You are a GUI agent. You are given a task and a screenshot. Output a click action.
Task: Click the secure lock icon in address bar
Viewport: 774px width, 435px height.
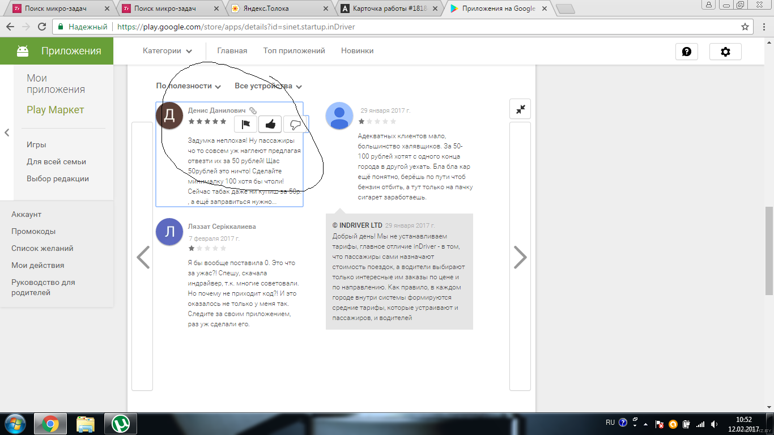pos(62,27)
